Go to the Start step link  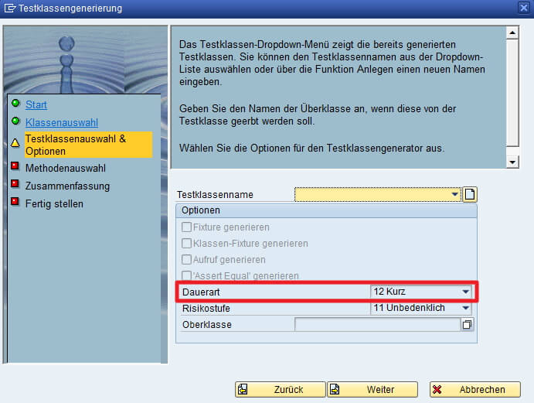pyautogui.click(x=36, y=104)
